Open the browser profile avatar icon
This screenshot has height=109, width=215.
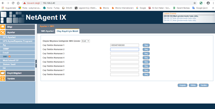(x=208, y=3)
